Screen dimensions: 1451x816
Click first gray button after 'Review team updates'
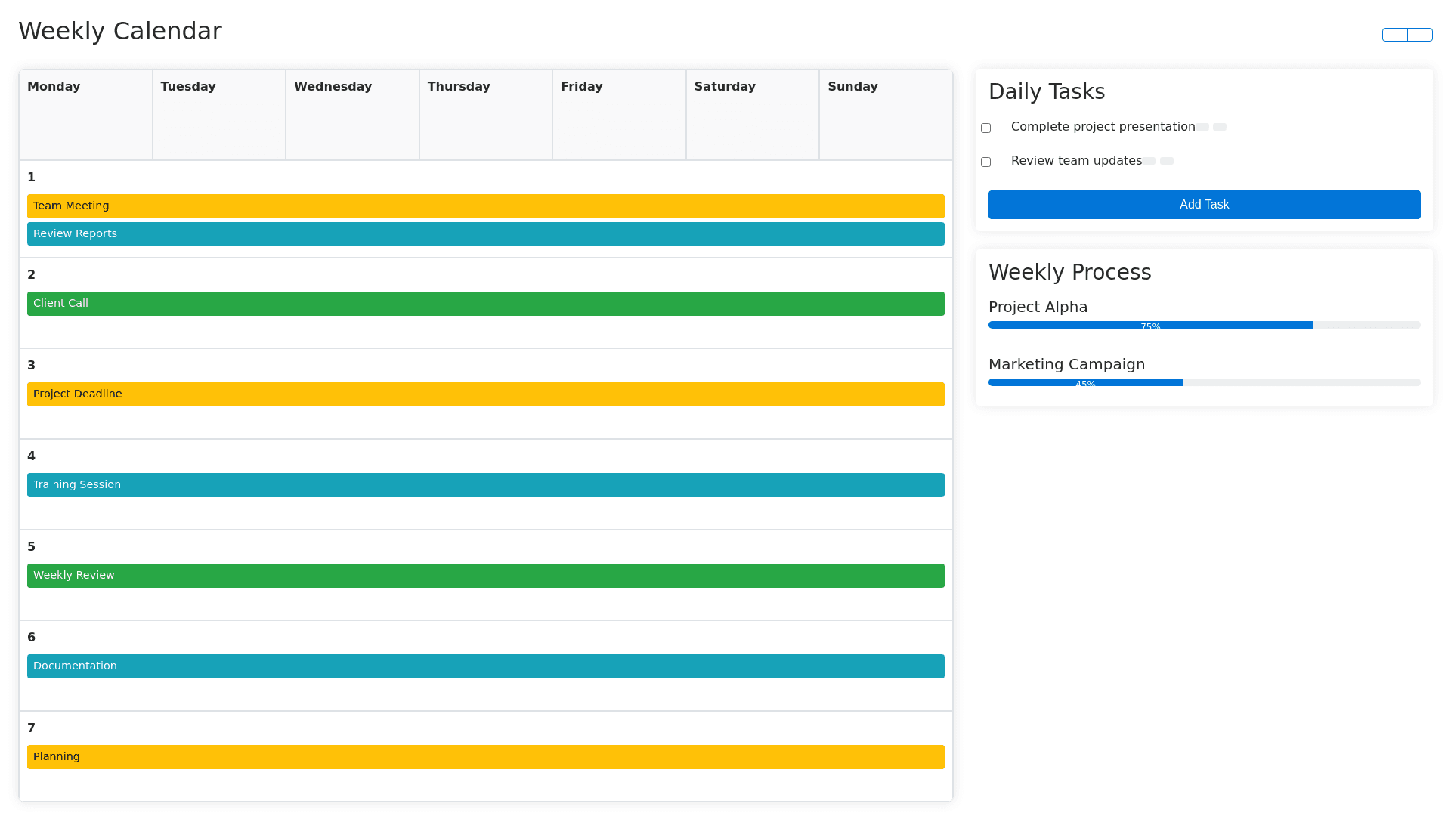[x=1149, y=161]
